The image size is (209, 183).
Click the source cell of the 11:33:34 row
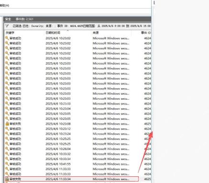click(111, 179)
